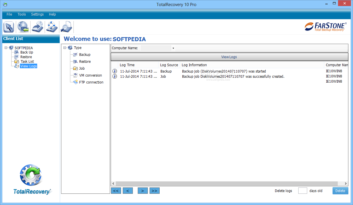Click IE10WIN8 in the Backup log row
This screenshot has width=353, height=205.
[x=334, y=71]
